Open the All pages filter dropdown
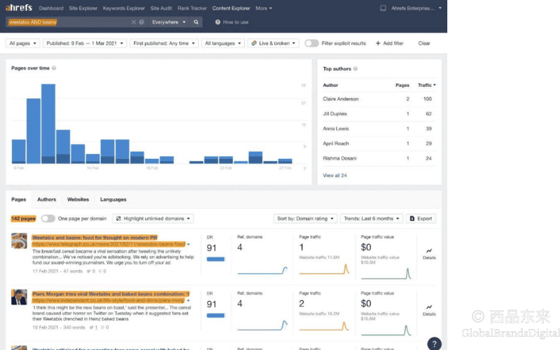 pyautogui.click(x=23, y=43)
